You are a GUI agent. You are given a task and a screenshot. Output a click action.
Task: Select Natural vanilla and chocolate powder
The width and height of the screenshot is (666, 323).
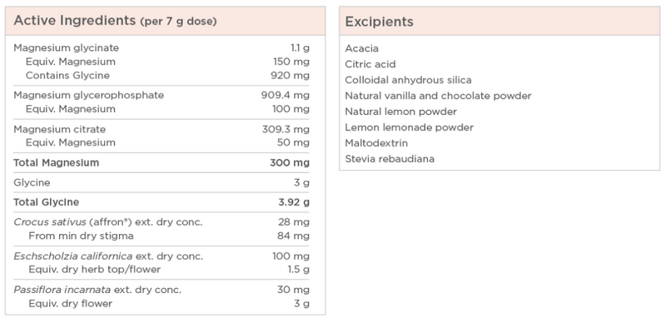coord(439,96)
